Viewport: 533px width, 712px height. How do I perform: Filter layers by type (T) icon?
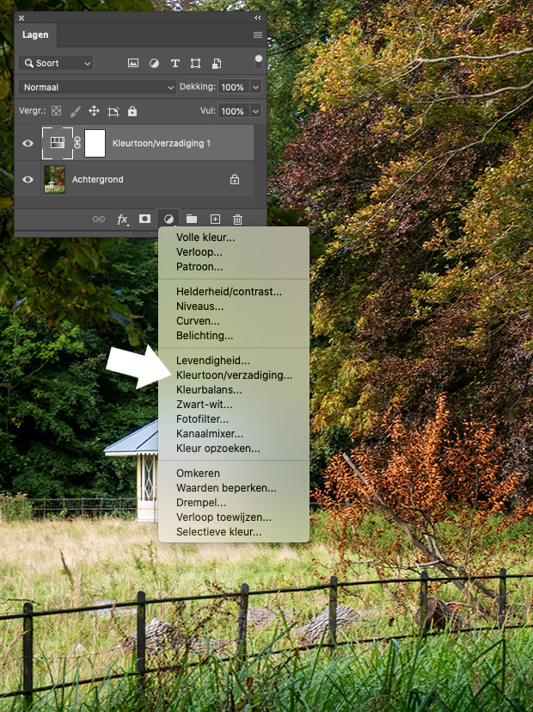pos(175,63)
